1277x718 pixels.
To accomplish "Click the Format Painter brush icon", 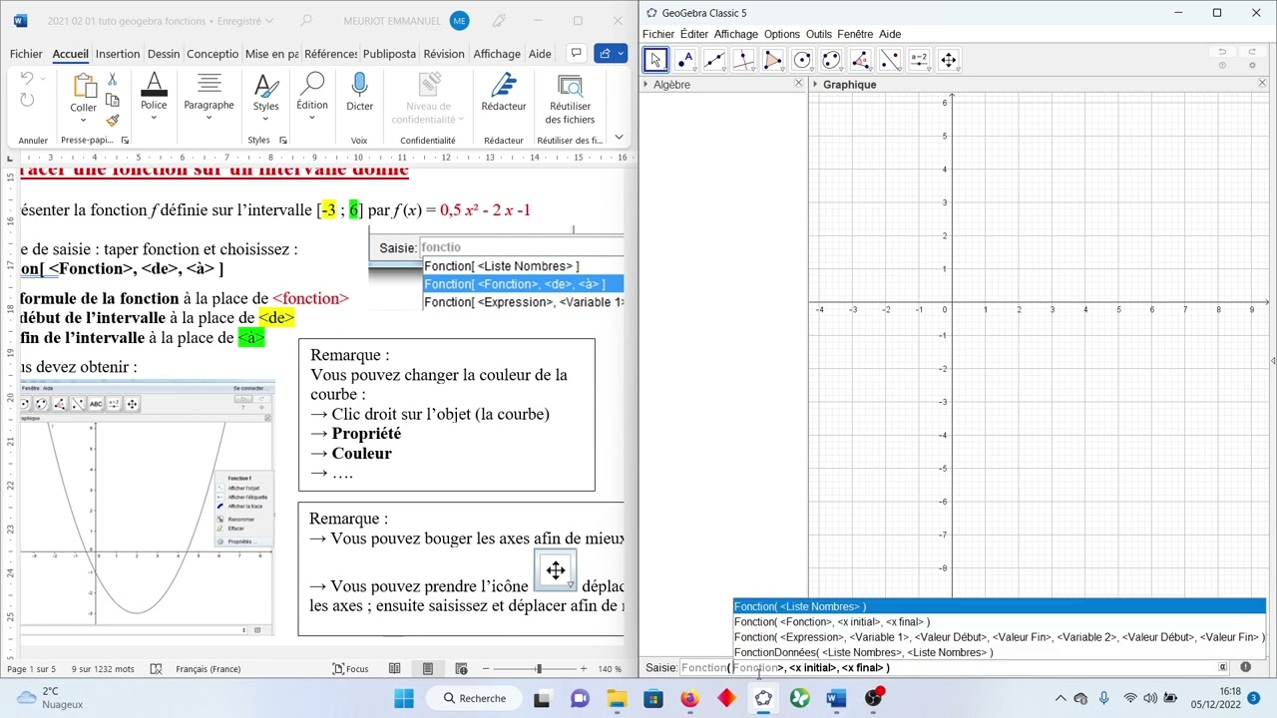I will [113, 121].
